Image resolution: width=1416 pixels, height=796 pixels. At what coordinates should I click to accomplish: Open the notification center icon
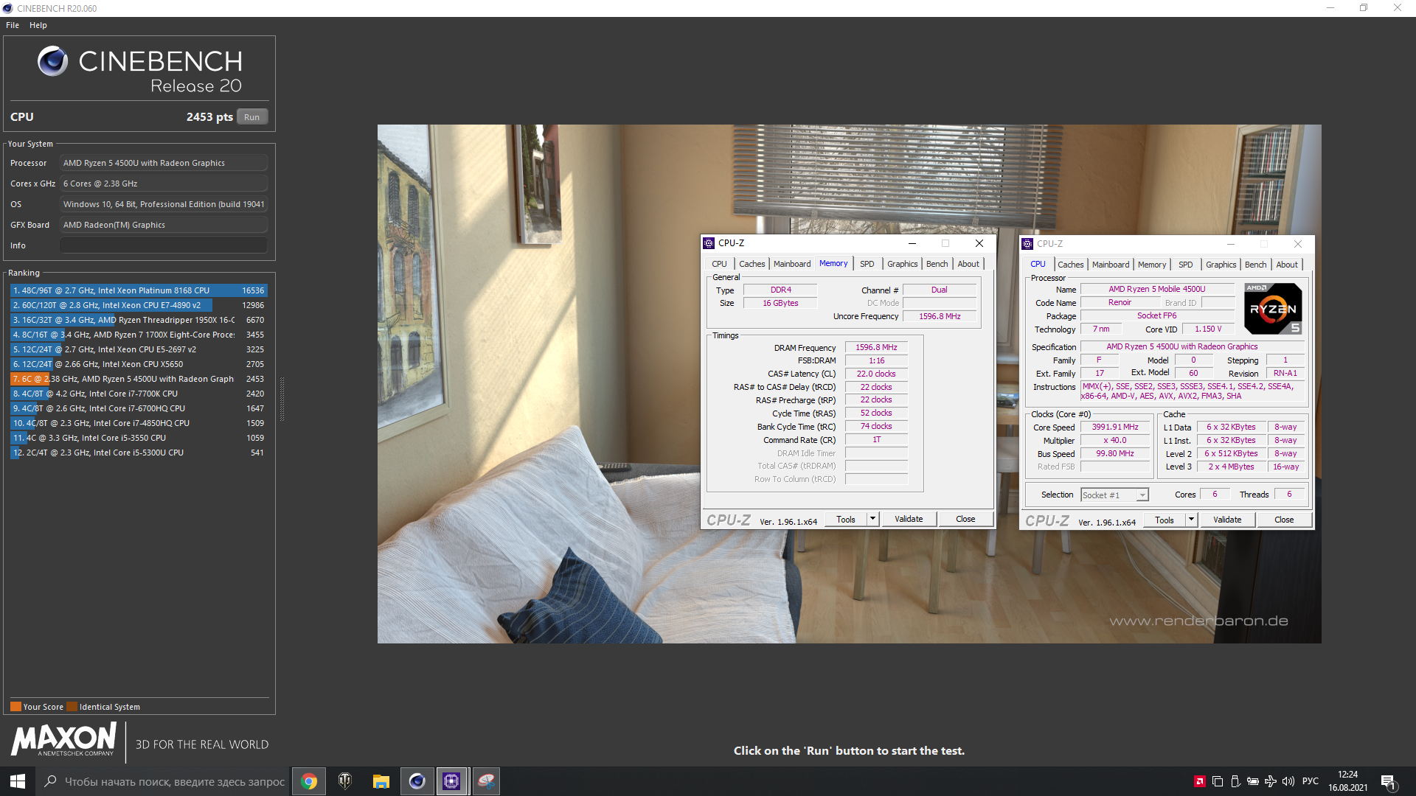pos(1388,782)
